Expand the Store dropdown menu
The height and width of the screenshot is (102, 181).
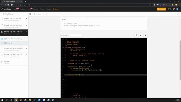(x=56, y=9)
